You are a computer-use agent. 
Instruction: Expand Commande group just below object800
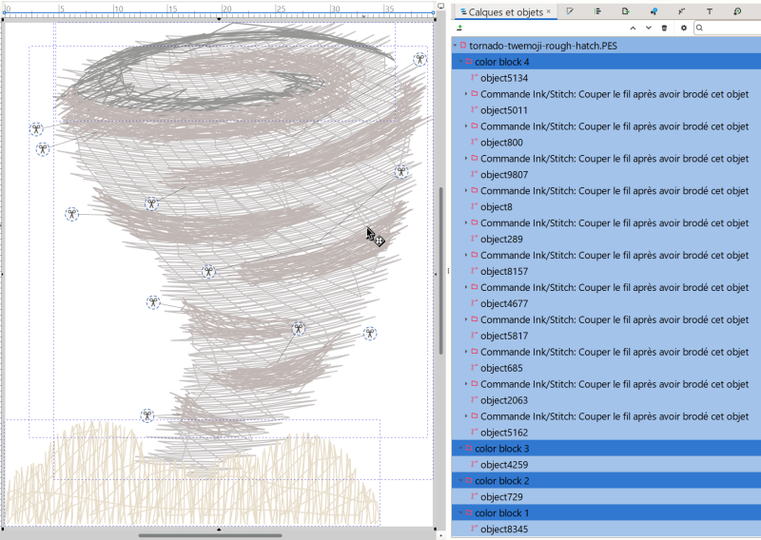(466, 158)
